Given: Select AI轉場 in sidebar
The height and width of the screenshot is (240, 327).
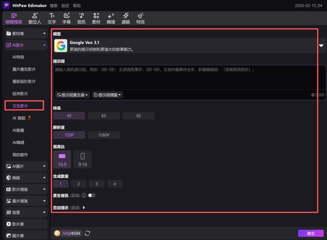Looking at the screenshot, I should (x=18, y=142).
